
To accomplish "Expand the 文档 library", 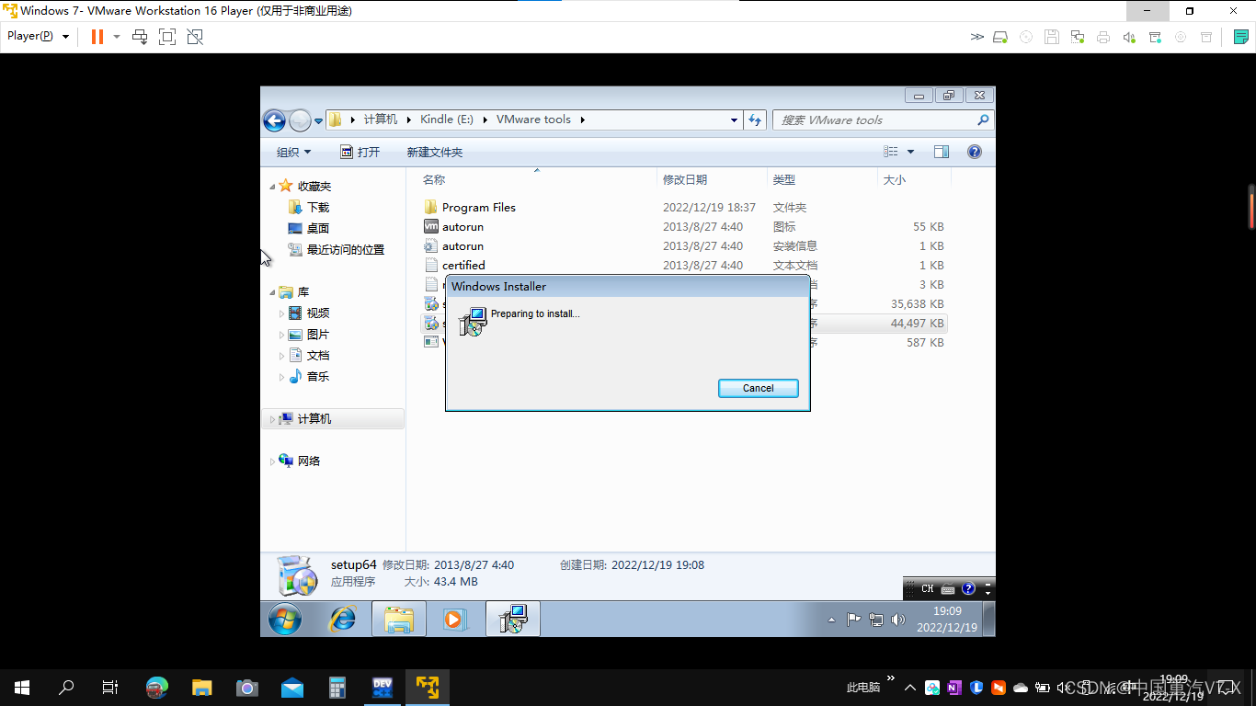I will [282, 357].
